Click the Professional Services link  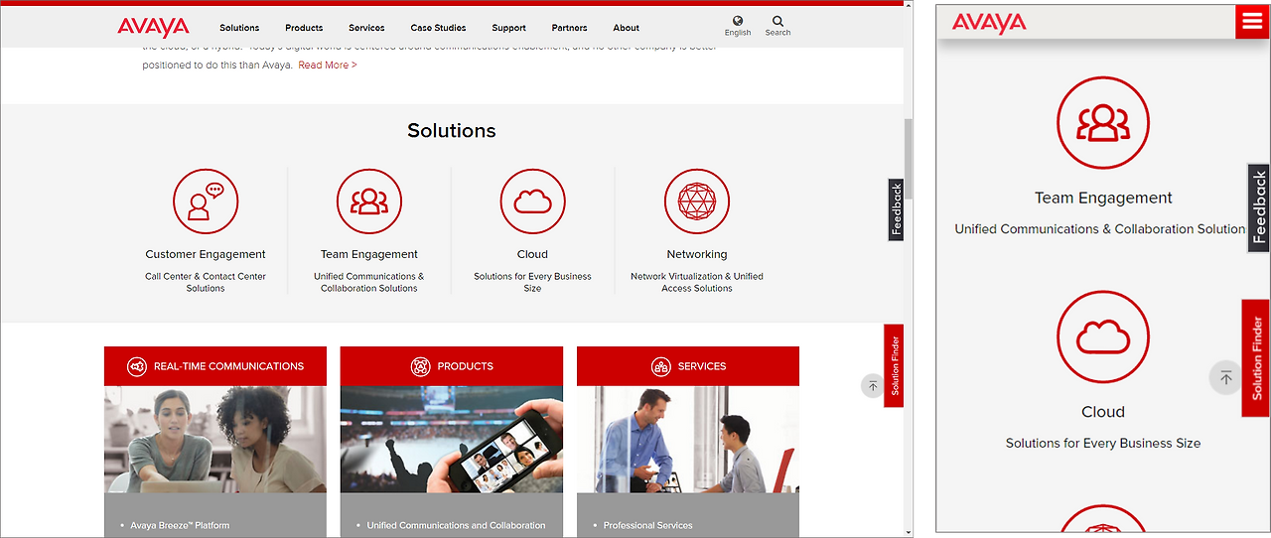648,525
